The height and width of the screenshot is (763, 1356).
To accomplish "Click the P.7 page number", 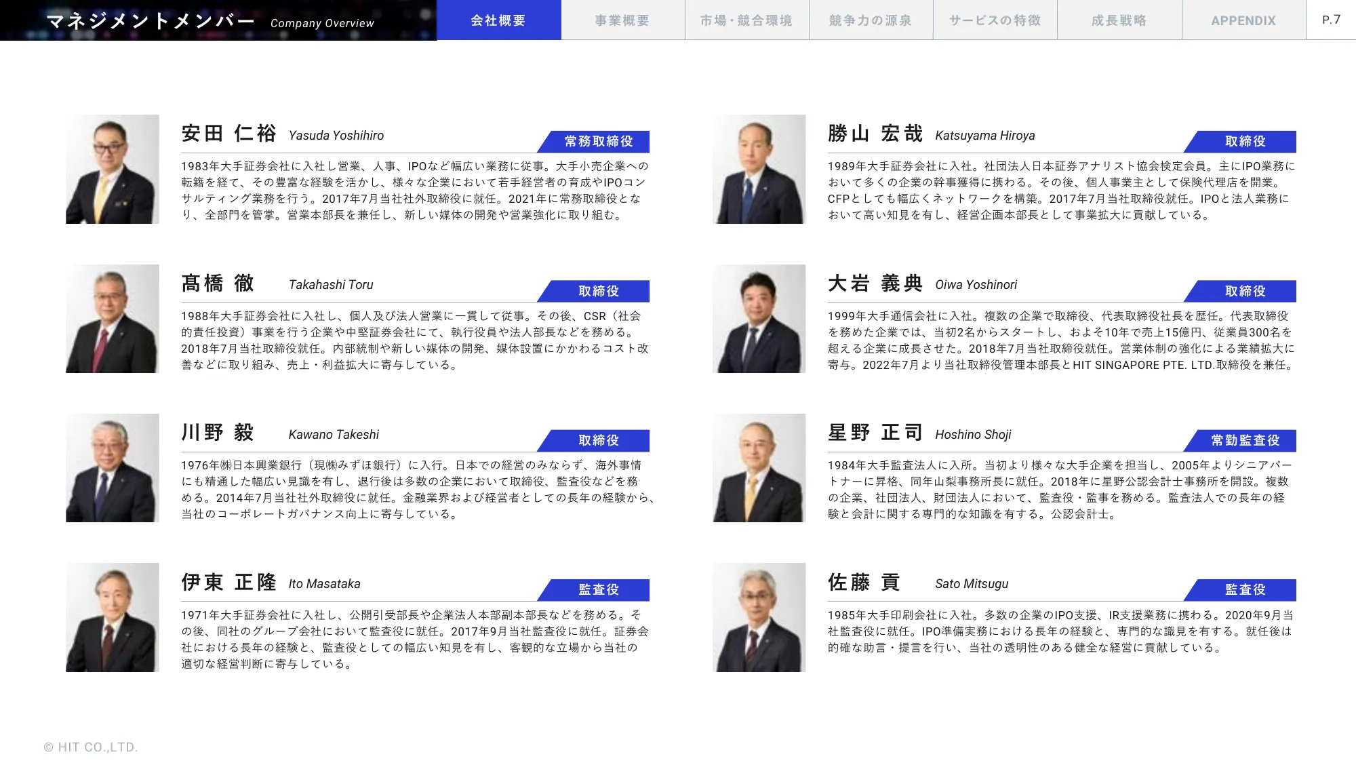I will pyautogui.click(x=1330, y=20).
